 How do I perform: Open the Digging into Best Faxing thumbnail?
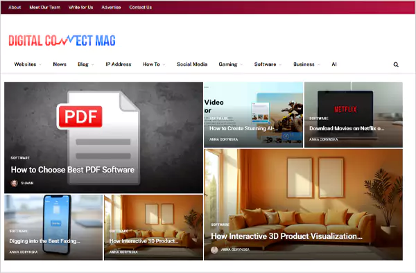pos(53,227)
